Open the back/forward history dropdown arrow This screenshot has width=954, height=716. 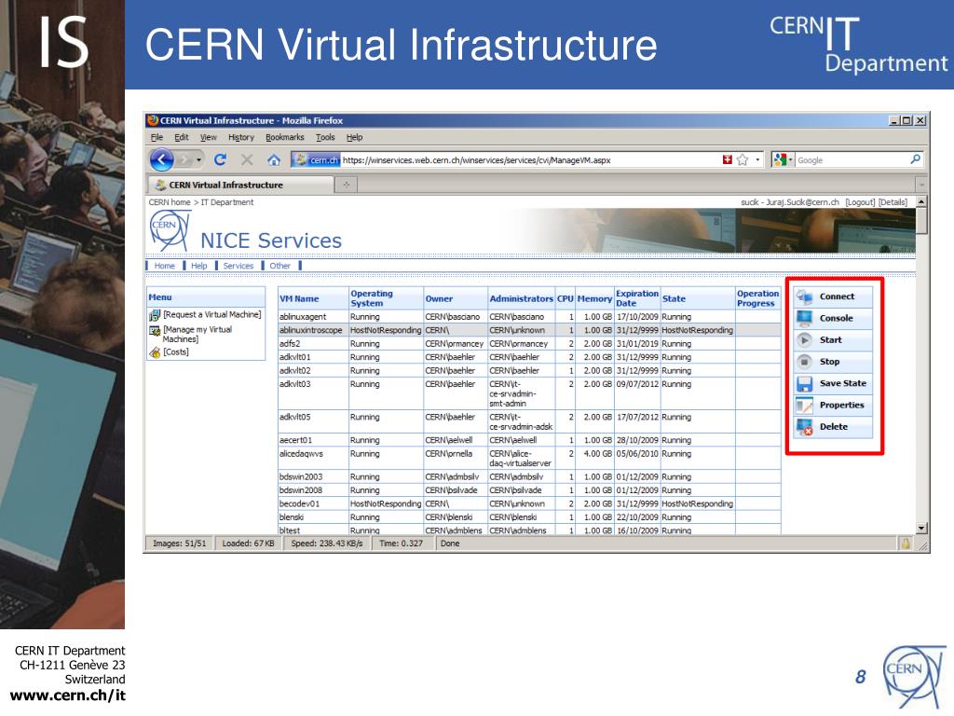coord(198,160)
